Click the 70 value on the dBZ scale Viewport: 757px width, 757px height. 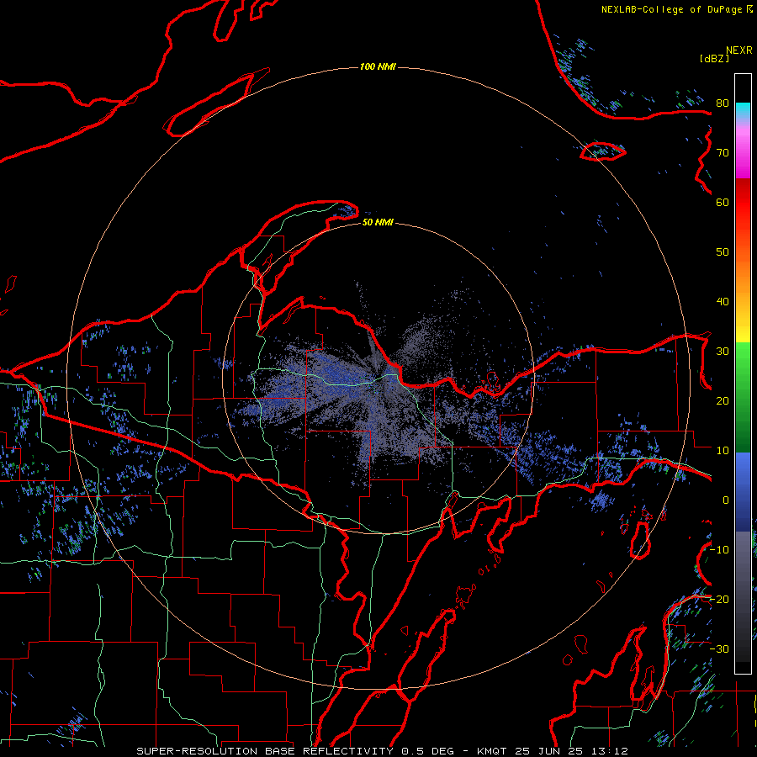click(x=723, y=152)
